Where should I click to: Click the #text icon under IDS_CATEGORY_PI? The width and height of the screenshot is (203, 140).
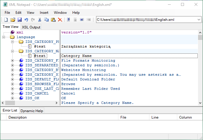[x=30, y=46]
